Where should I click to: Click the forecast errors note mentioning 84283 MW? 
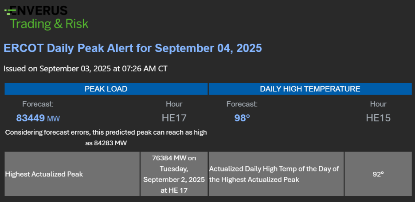coord(106,137)
